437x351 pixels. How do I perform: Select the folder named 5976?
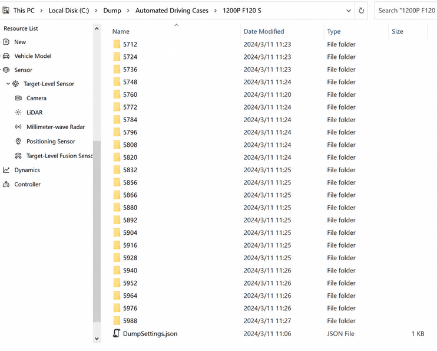130,309
